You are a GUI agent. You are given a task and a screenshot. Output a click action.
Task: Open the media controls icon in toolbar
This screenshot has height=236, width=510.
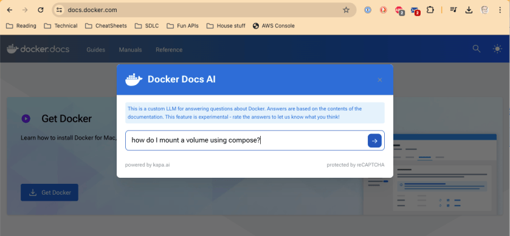[453, 10]
